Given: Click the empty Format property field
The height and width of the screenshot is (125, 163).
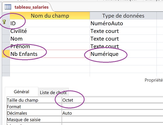Looking at the screenshot, I should (112, 107).
